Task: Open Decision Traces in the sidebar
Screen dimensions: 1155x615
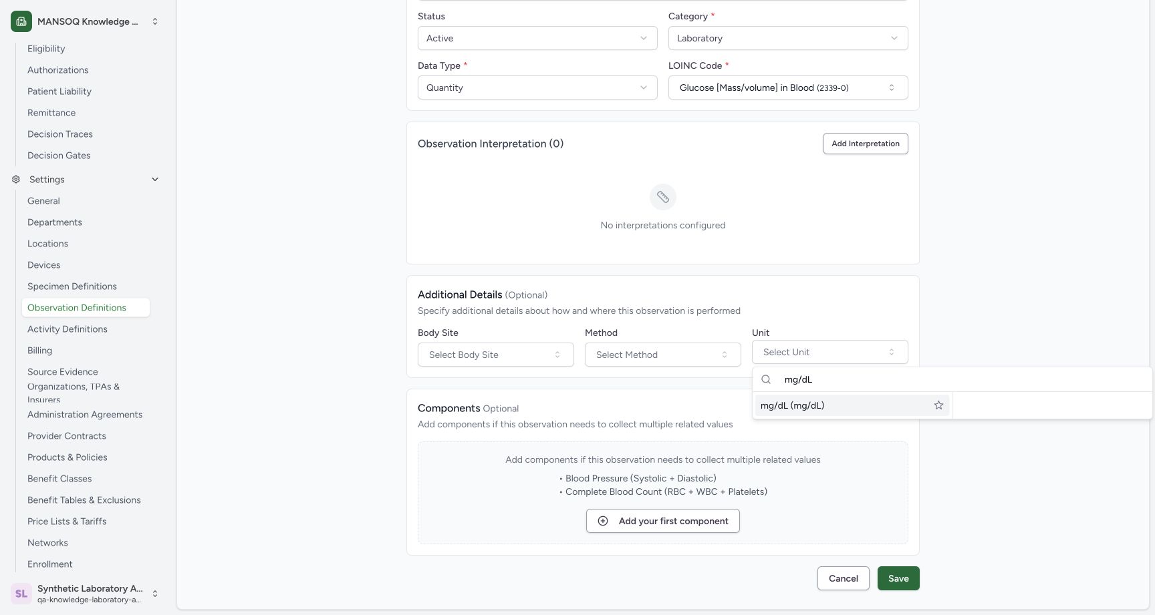Action: (x=60, y=134)
